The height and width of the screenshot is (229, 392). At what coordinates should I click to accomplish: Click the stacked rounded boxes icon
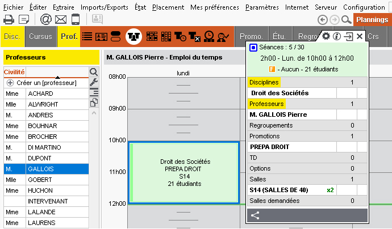click(115, 36)
